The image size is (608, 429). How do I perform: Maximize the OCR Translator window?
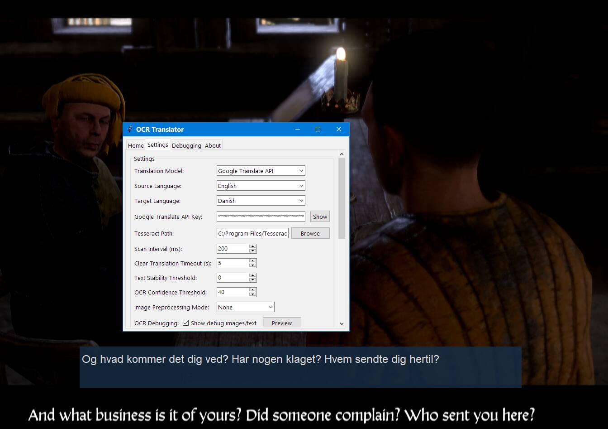(x=318, y=129)
